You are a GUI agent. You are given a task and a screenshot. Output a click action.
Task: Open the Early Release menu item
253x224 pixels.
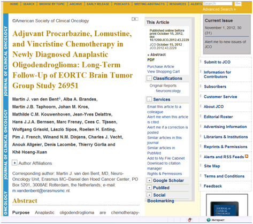pos(98,4)
